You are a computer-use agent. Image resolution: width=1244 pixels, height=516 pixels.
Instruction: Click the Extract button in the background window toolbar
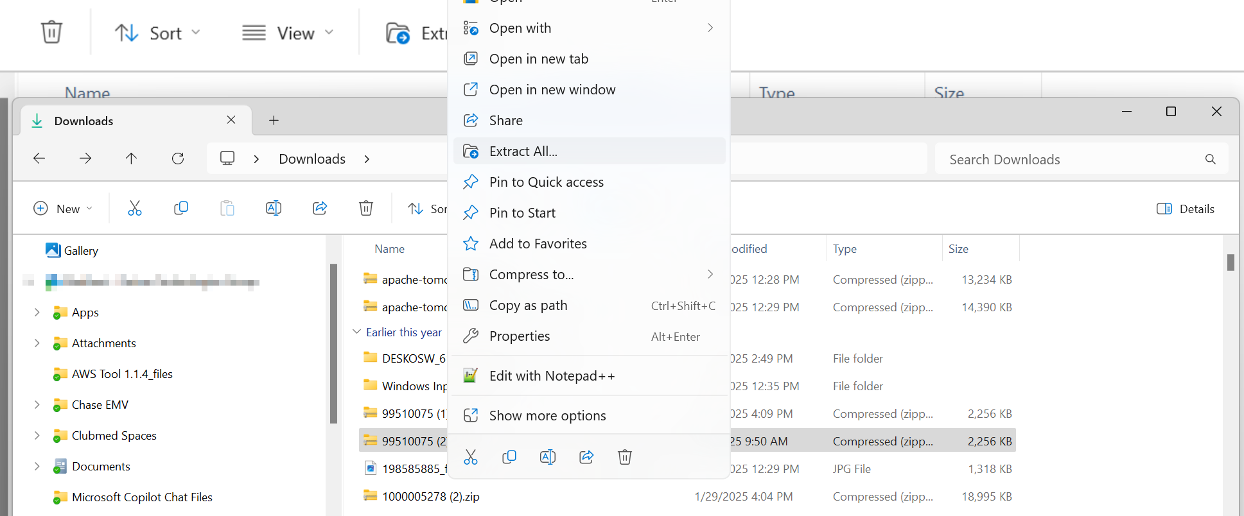[416, 33]
